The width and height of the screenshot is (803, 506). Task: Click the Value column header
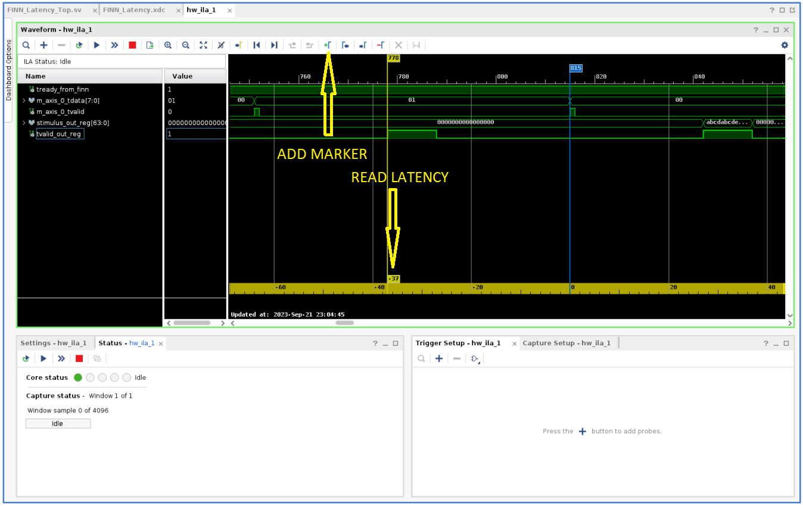click(195, 76)
